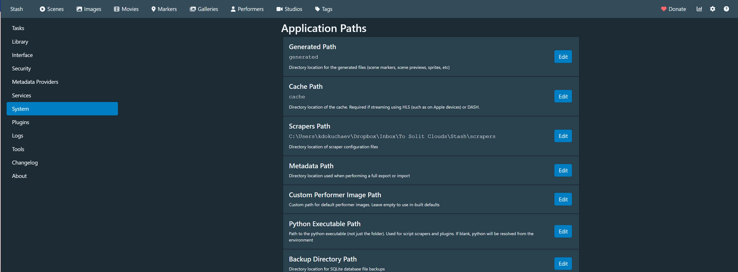Screen dimensions: 738x272
Task: Click the Donate heart button
Action: [673, 9]
